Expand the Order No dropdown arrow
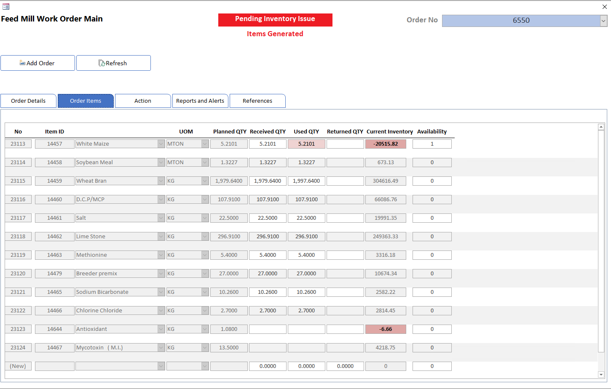 pos(603,21)
